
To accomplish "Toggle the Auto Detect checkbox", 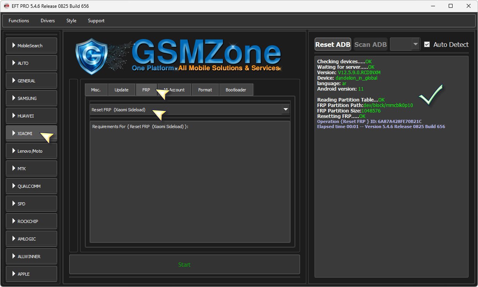I will click(x=427, y=44).
